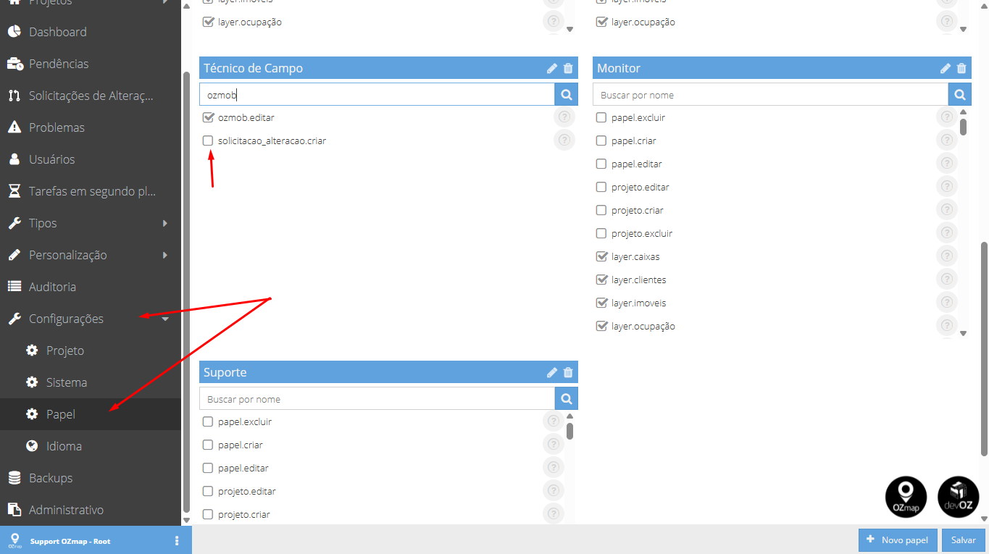Click the Backups database icon
This screenshot has width=989, height=554.
click(14, 478)
